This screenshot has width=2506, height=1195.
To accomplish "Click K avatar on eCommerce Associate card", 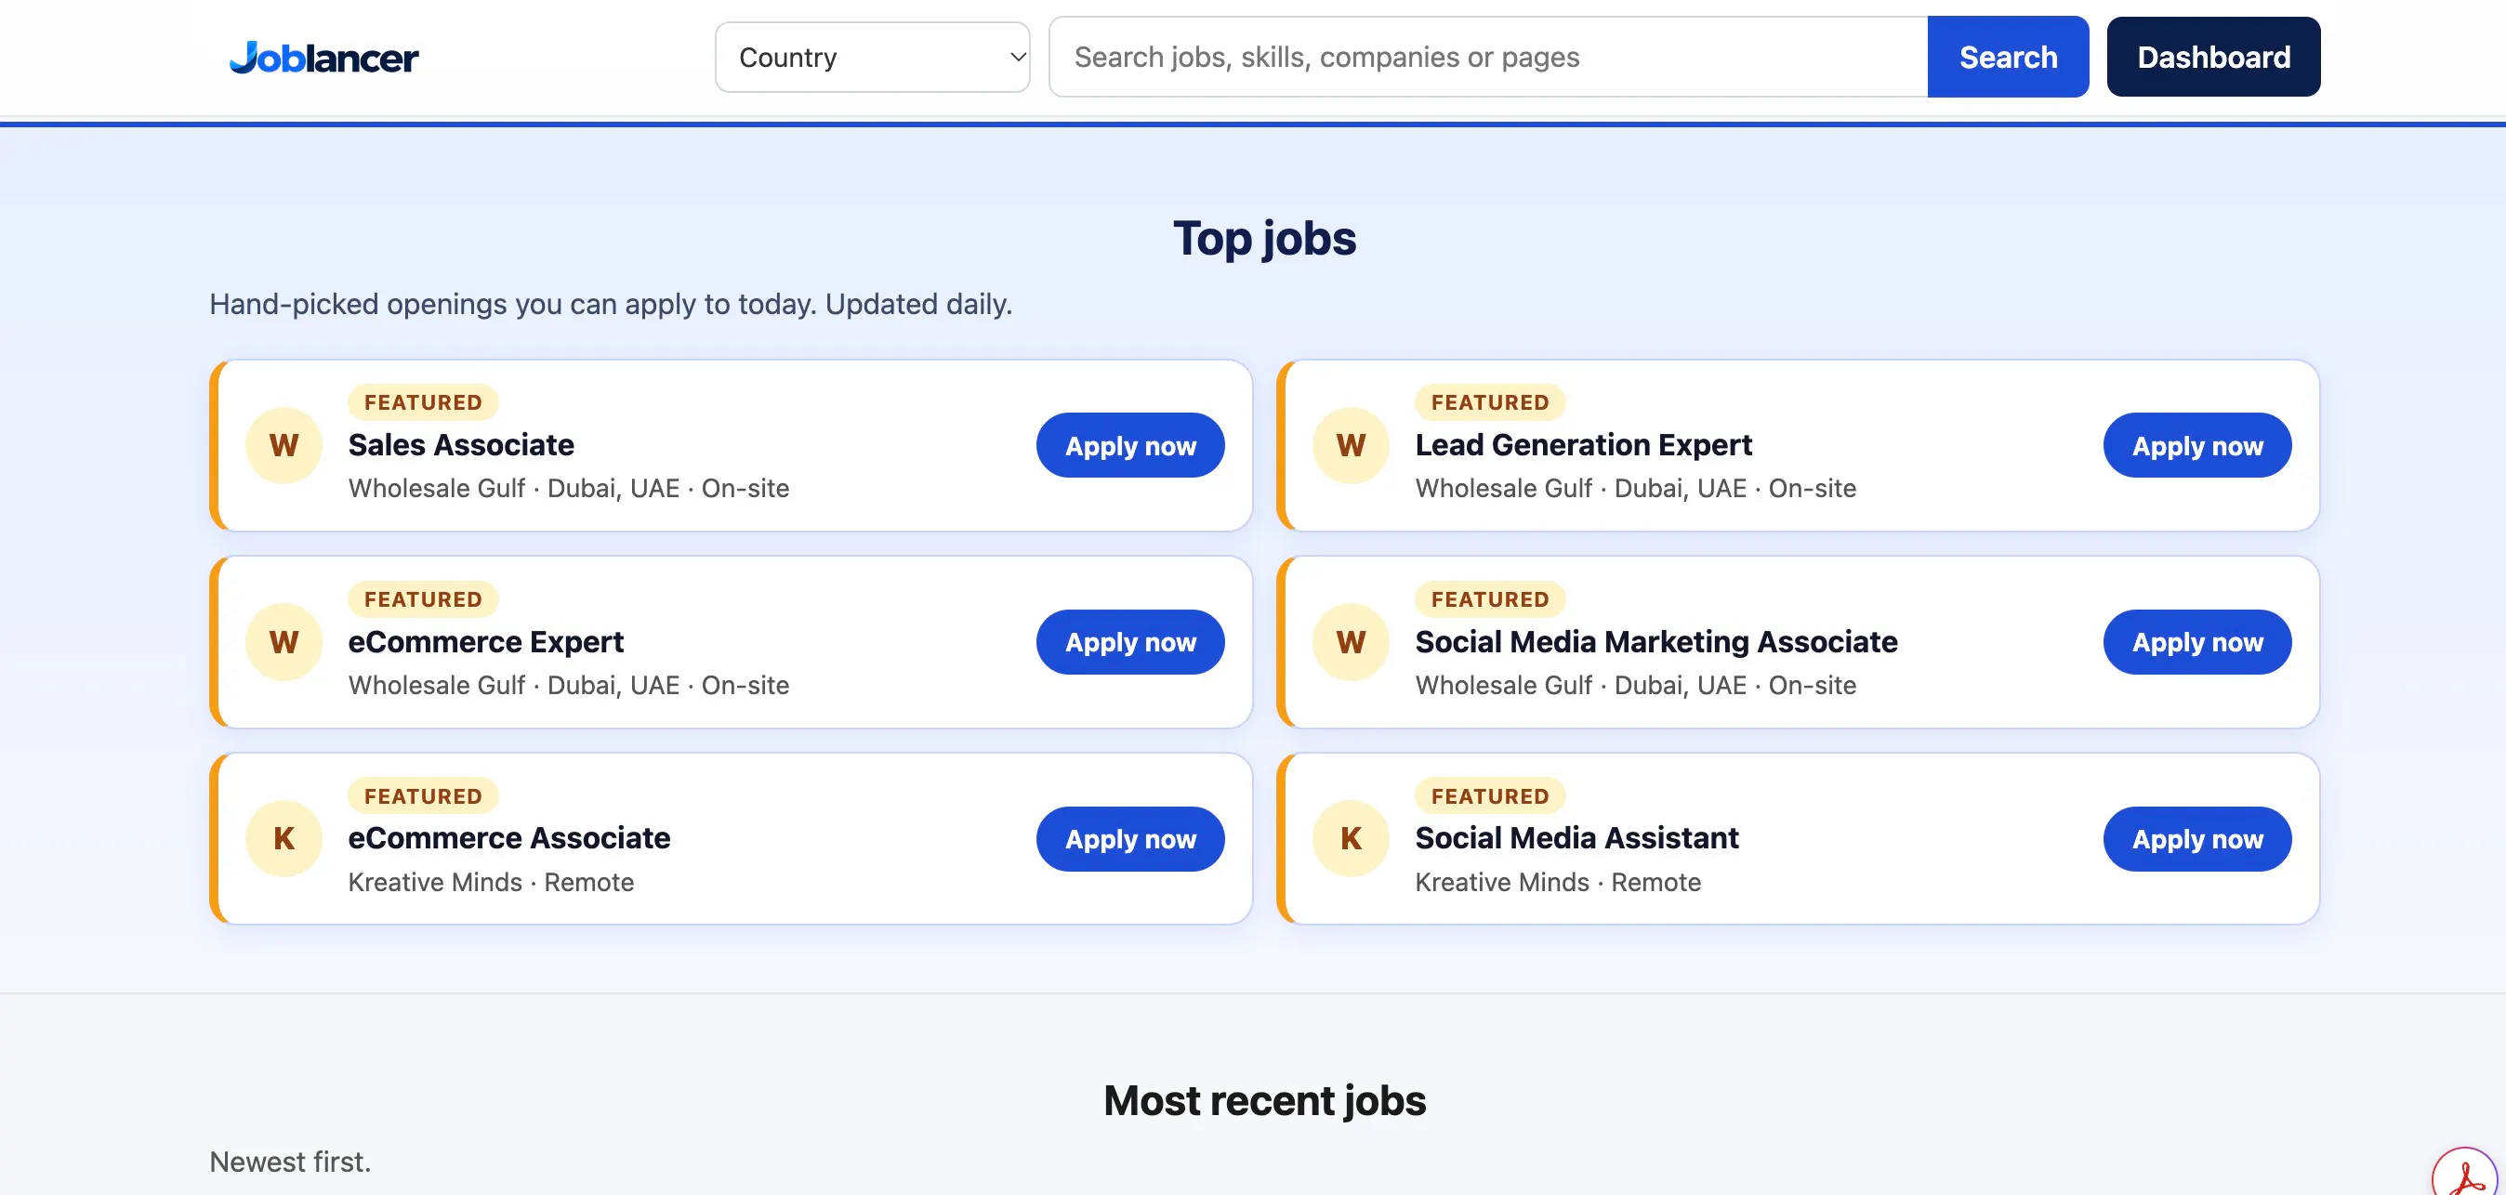I will click(284, 839).
